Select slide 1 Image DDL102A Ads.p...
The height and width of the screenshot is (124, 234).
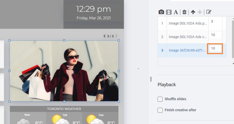188,23
